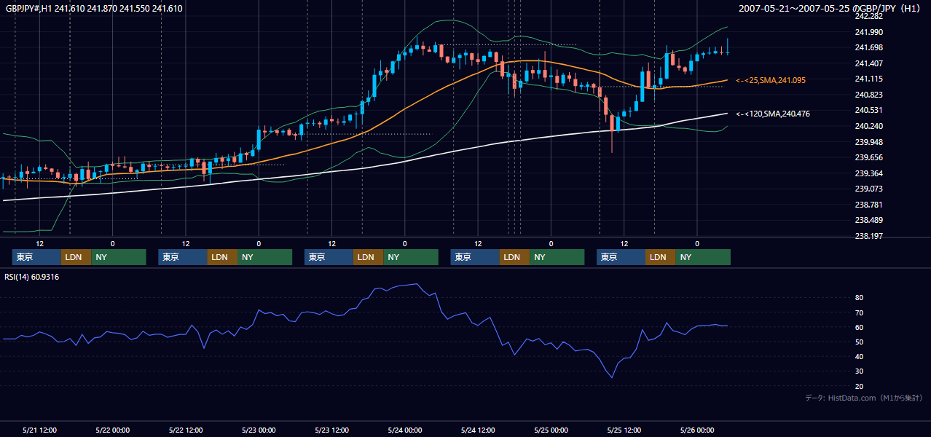Viewport: 931px width, 437px height.
Task: Click price axis value 239.073
Action: (x=868, y=189)
